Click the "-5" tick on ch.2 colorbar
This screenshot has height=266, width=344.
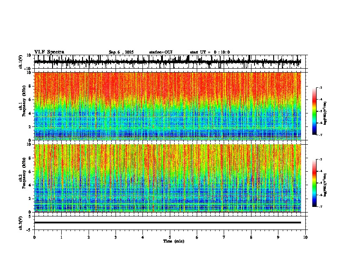point(321,183)
